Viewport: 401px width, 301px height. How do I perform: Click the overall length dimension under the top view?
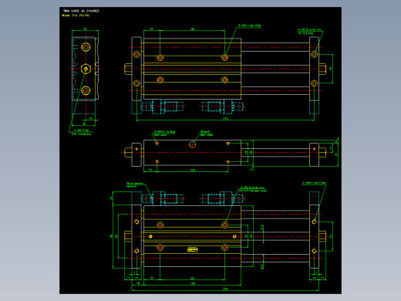tap(225, 119)
